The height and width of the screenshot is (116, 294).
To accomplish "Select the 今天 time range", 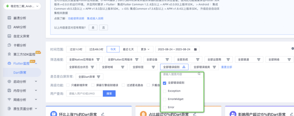I will coord(113,49).
